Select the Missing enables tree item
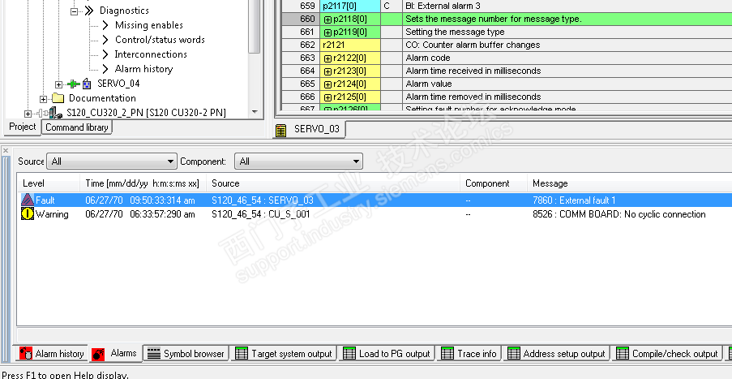Screen dimensions: 732x379 click(149, 25)
